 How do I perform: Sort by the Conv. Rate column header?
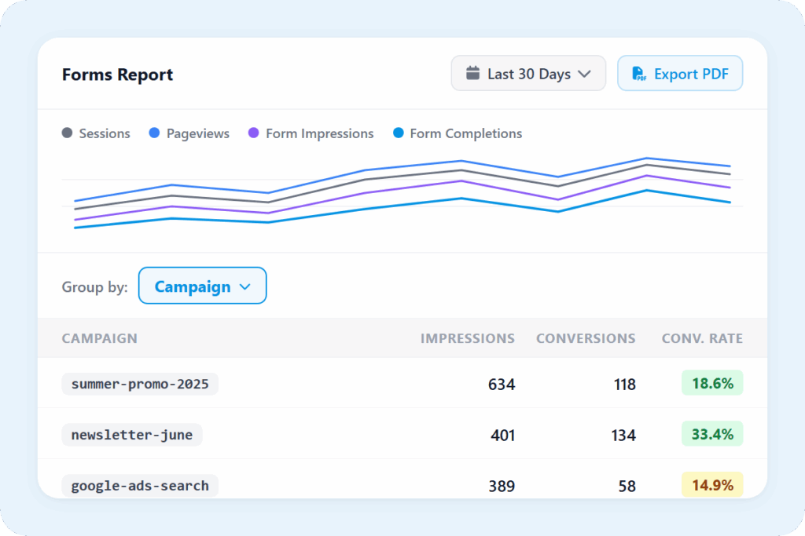click(x=702, y=338)
